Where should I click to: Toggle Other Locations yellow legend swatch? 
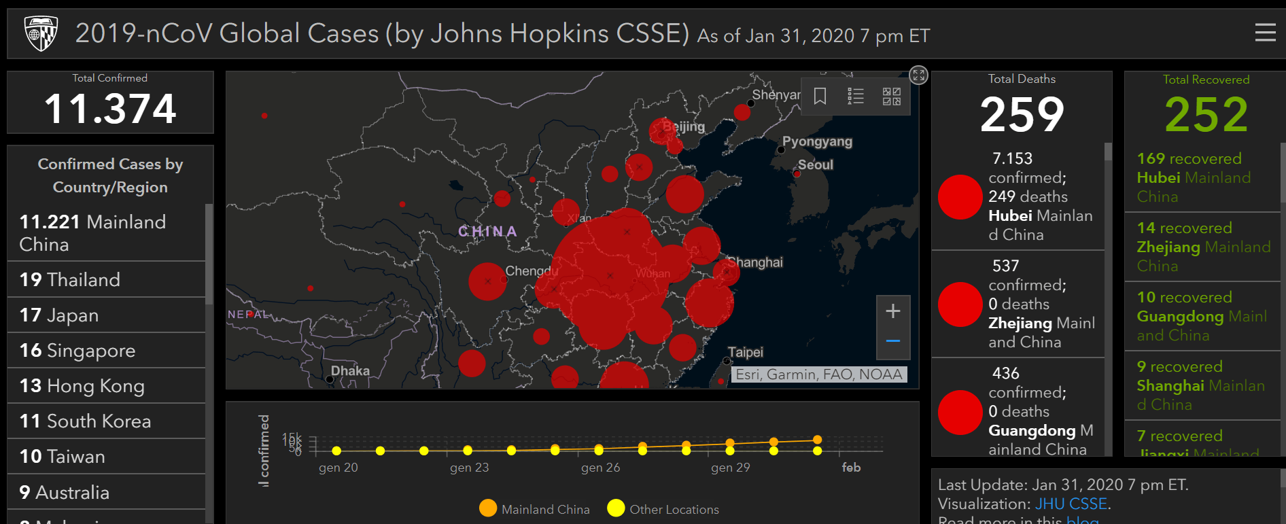click(x=616, y=508)
